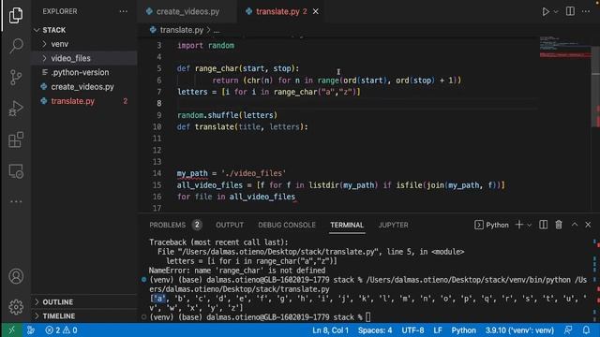The height and width of the screenshot is (337, 600).
Task: Open the Source Control view icon
Action: [x=16, y=77]
